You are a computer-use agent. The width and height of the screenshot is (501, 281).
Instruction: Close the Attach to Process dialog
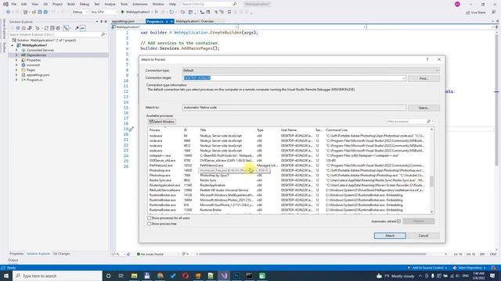click(439, 59)
